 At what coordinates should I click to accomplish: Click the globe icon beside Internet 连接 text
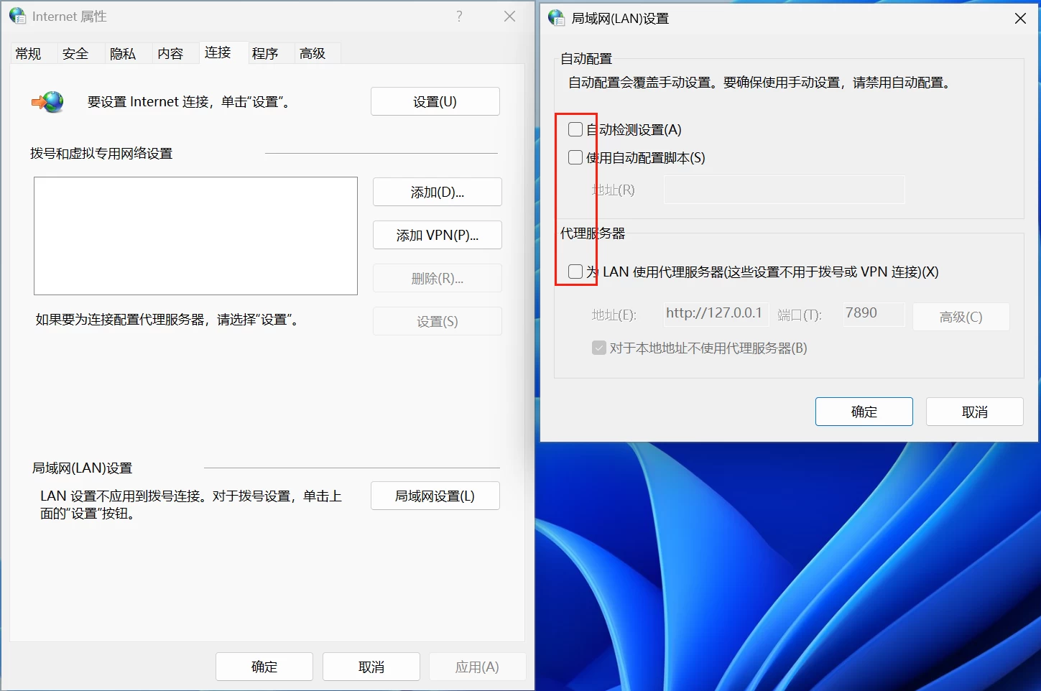[47, 102]
